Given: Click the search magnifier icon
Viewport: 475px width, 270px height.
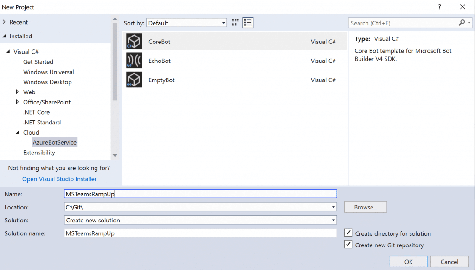Looking at the screenshot, I should tap(462, 23).
